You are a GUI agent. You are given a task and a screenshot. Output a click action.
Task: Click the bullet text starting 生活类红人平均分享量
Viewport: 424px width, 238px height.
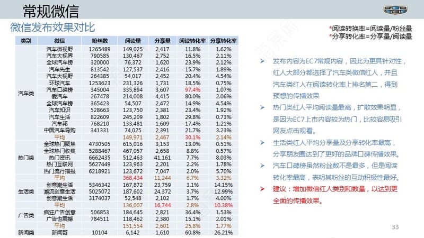tap(336, 148)
